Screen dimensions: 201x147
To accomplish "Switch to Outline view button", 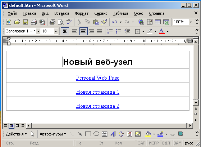I will (23, 125).
